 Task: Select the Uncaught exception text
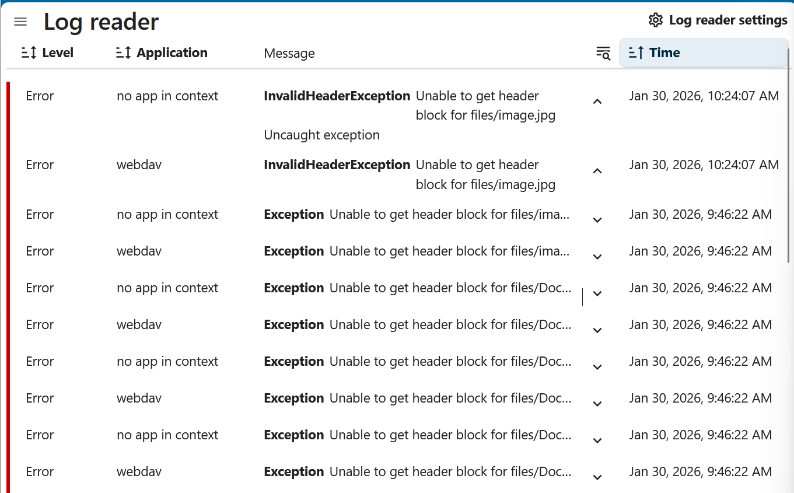(321, 135)
